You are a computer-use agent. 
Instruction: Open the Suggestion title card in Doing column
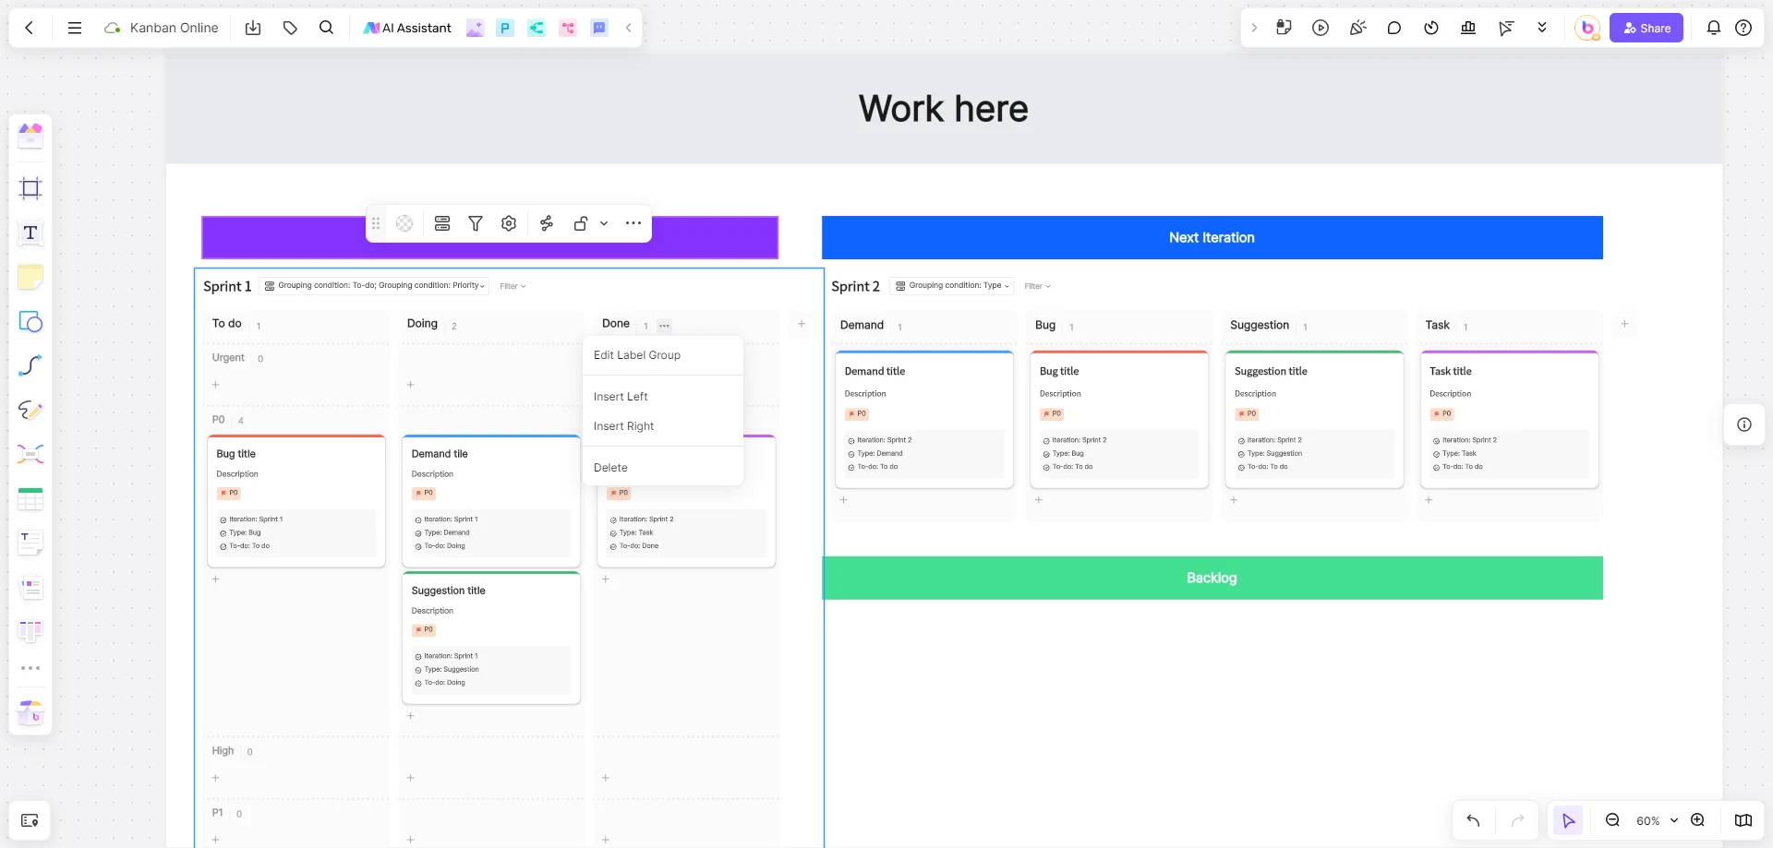click(x=491, y=638)
